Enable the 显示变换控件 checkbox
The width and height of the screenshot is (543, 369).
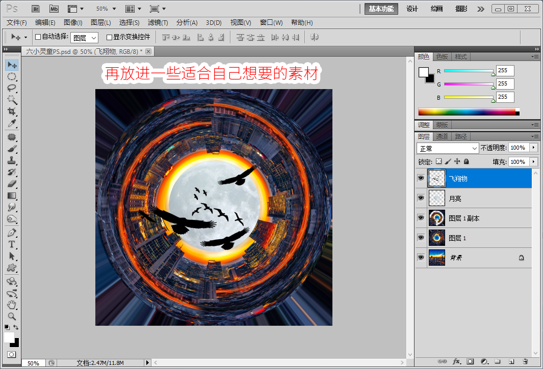110,37
